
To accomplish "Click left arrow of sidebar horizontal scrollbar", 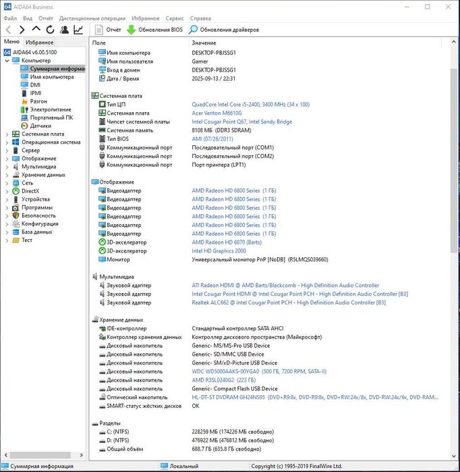I will pyautogui.click(x=5, y=455).
